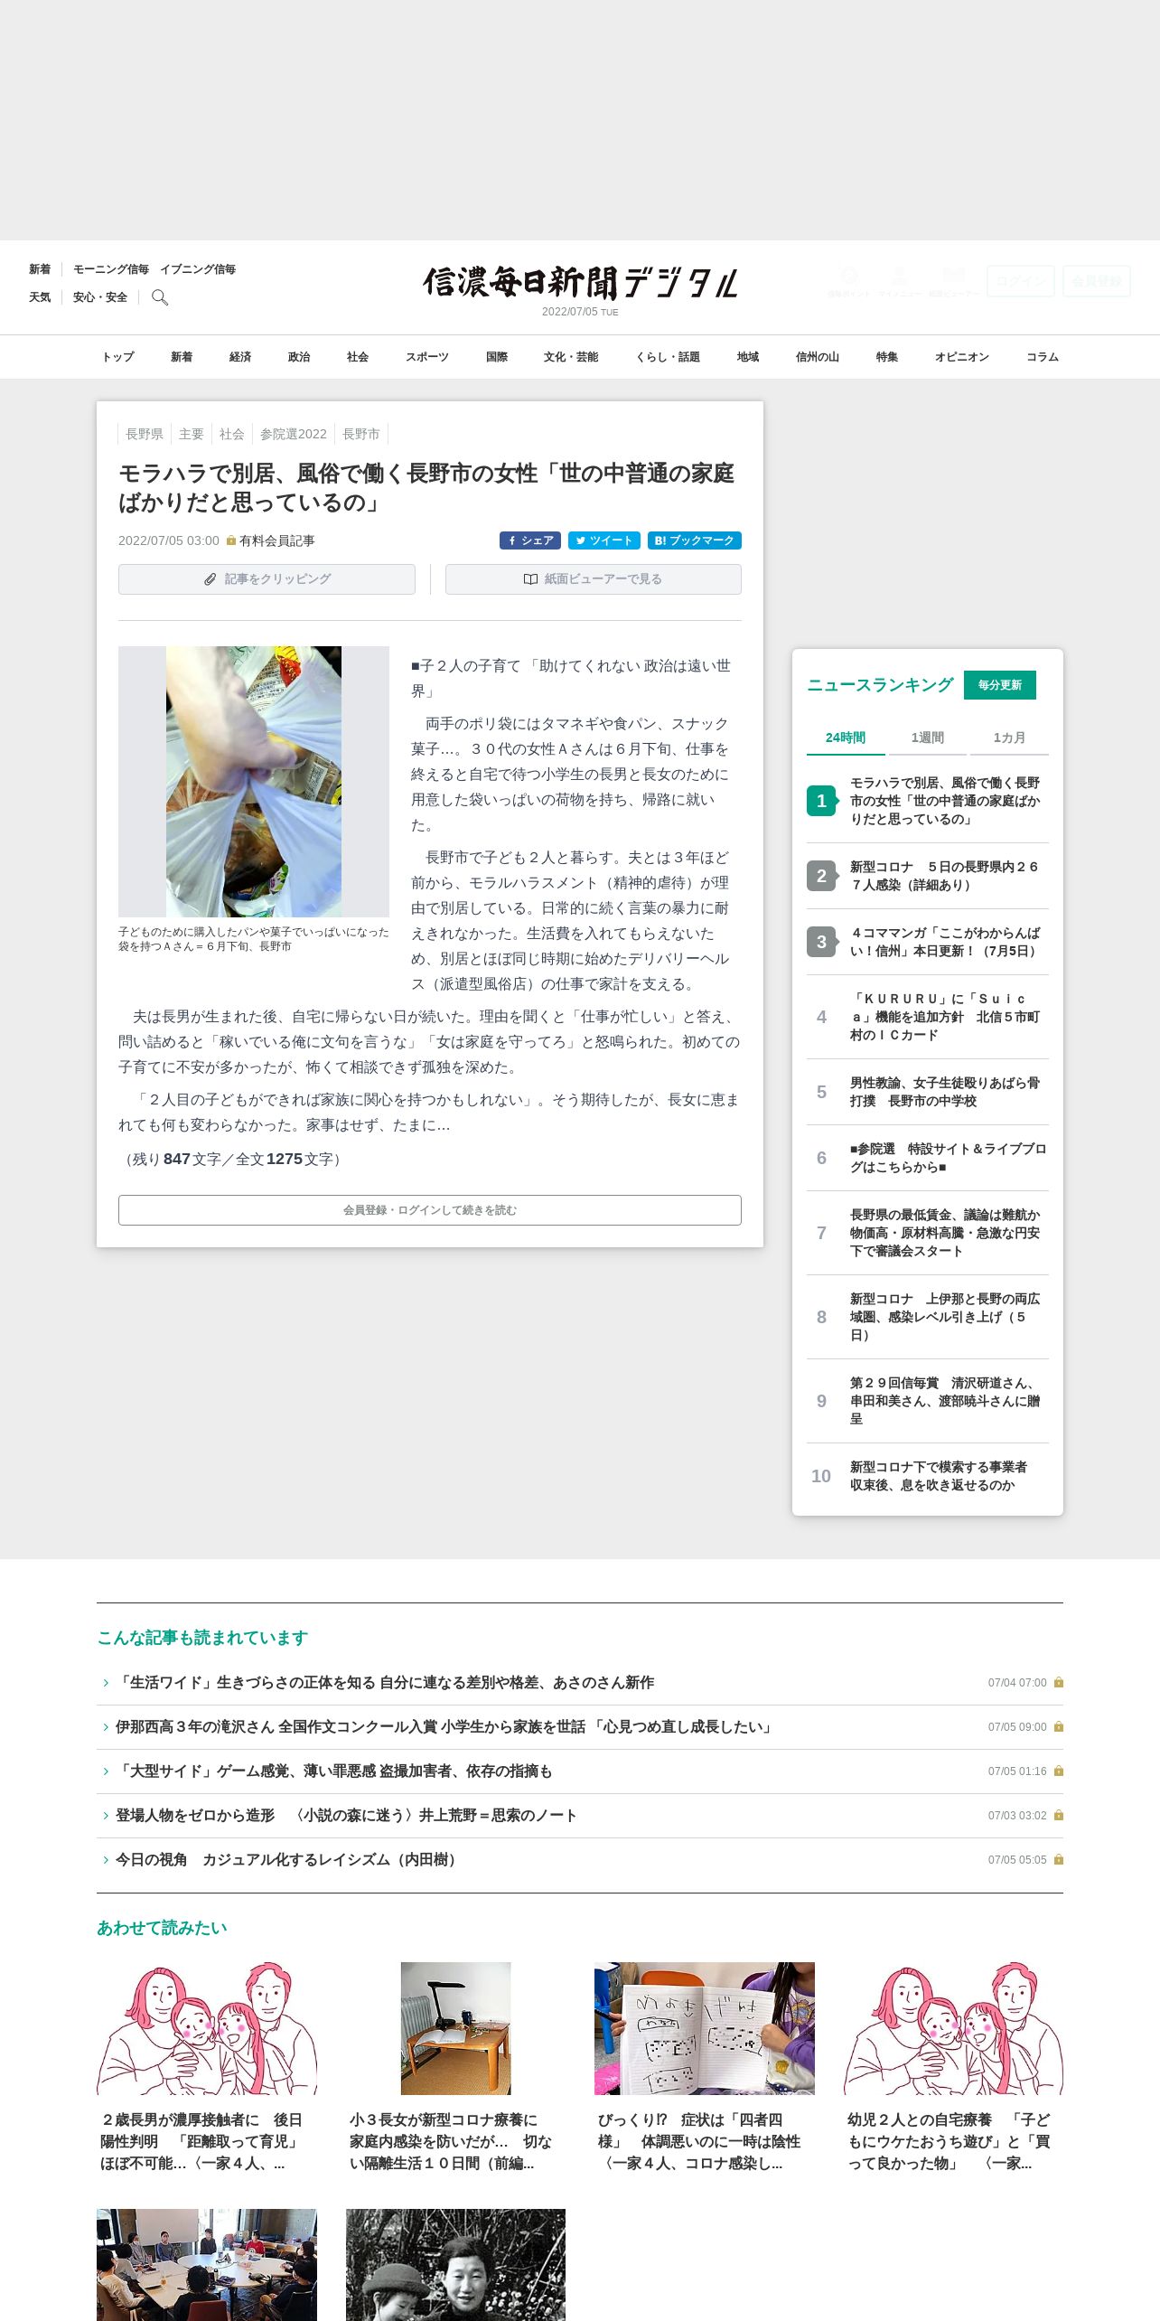Screen dimensions: 1160x2321
Task: Select 国際 navigation item
Action: [x=497, y=357]
